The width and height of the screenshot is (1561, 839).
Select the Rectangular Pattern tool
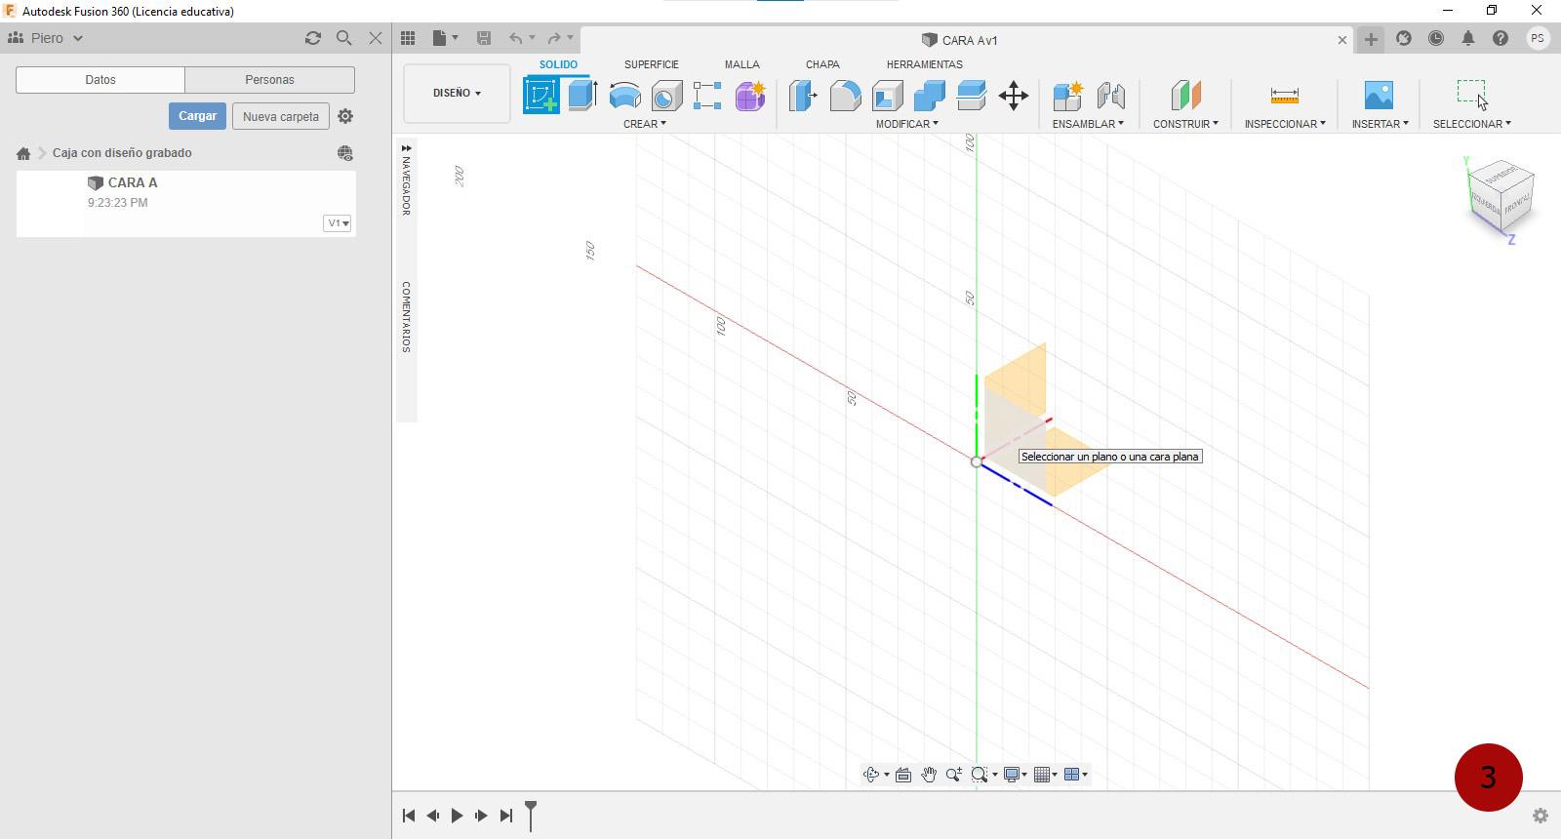point(707,96)
